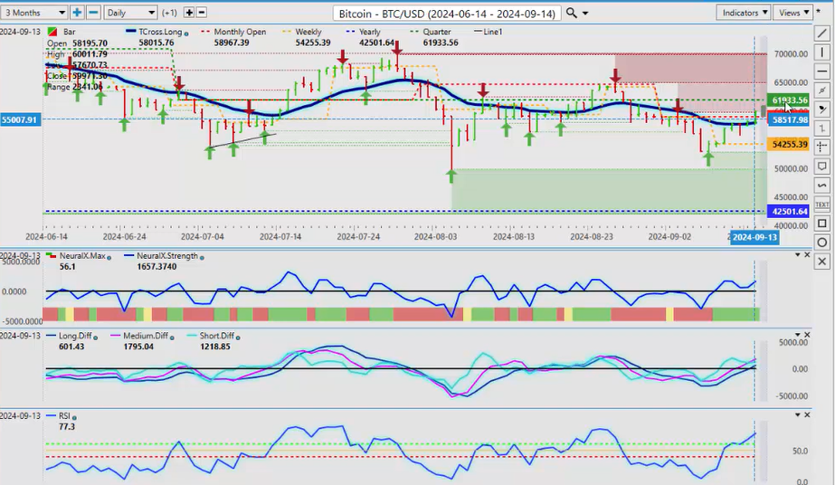Click the info dot beside Medium.Diff
The image size is (835, 485).
click(172, 337)
